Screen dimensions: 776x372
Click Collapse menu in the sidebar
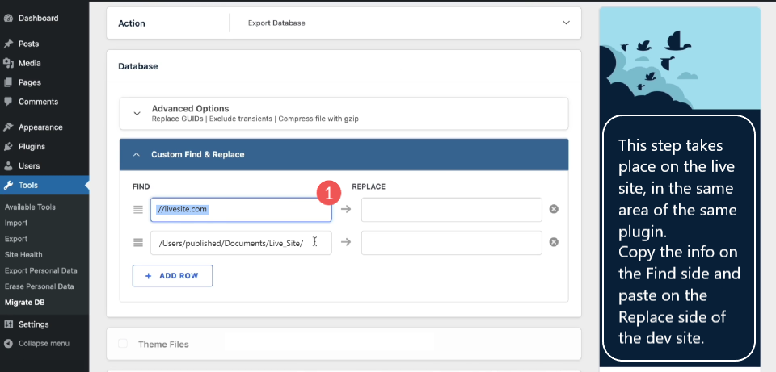pyautogui.click(x=44, y=343)
